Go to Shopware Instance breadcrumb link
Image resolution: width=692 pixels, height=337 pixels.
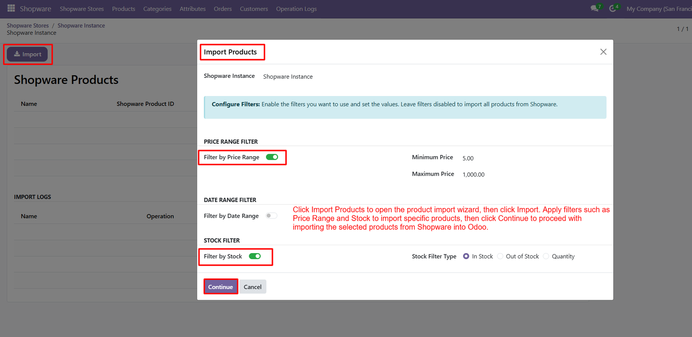(81, 26)
